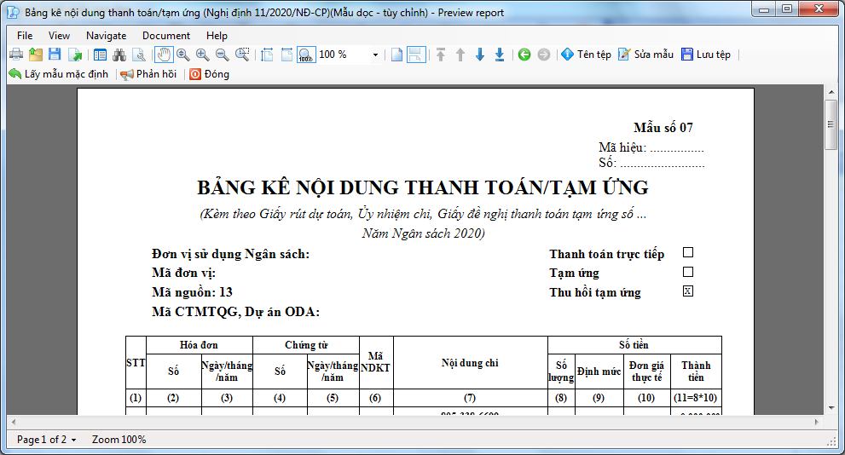Click the Export document icon
The height and width of the screenshot is (455, 845).
tap(75, 55)
